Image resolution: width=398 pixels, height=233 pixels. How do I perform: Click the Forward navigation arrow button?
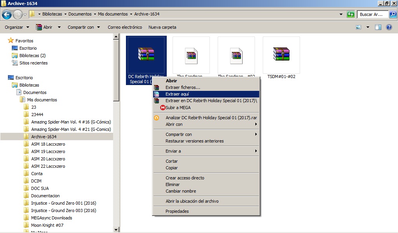click(x=17, y=14)
